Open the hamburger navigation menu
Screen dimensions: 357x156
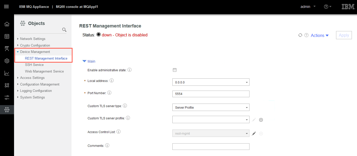click(7, 7)
